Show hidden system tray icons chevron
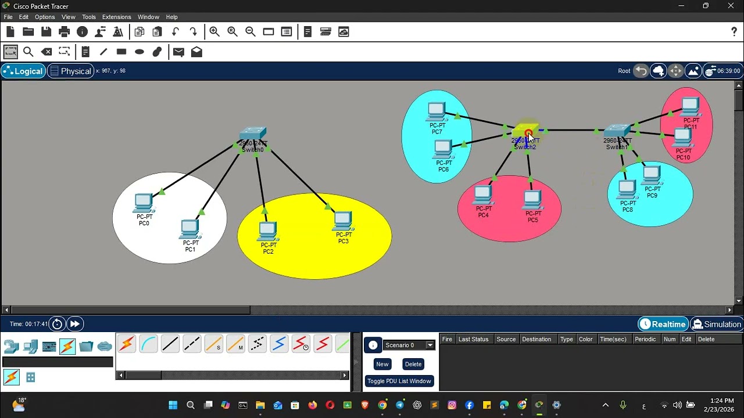Image resolution: width=744 pixels, height=418 pixels. pyautogui.click(x=606, y=405)
